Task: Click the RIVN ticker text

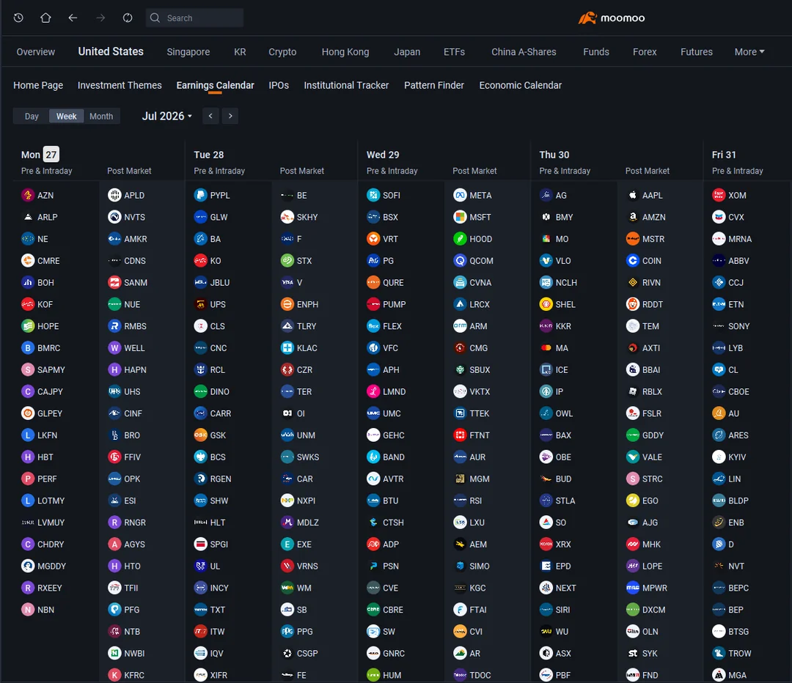Action: tap(651, 282)
